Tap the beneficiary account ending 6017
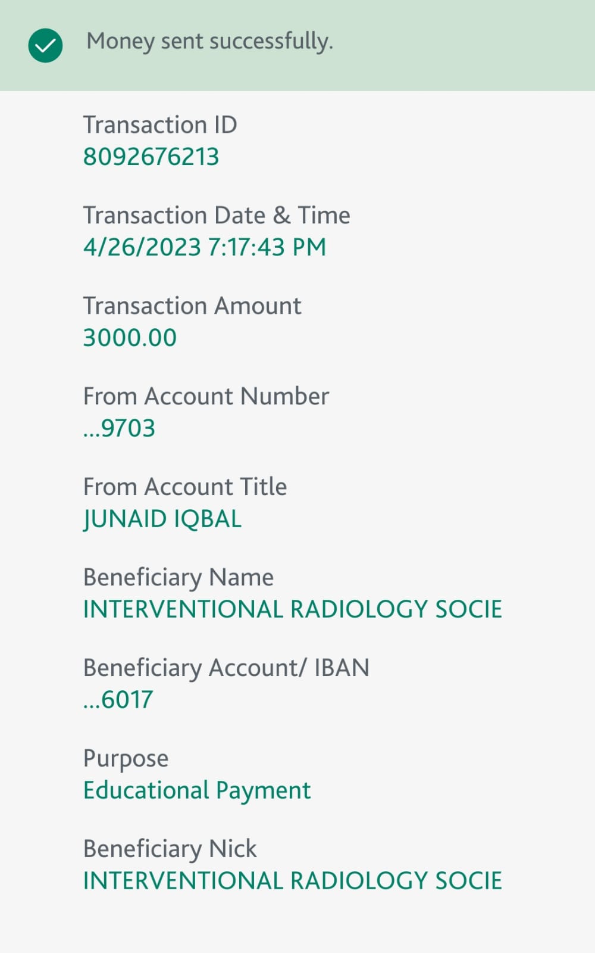 [118, 700]
